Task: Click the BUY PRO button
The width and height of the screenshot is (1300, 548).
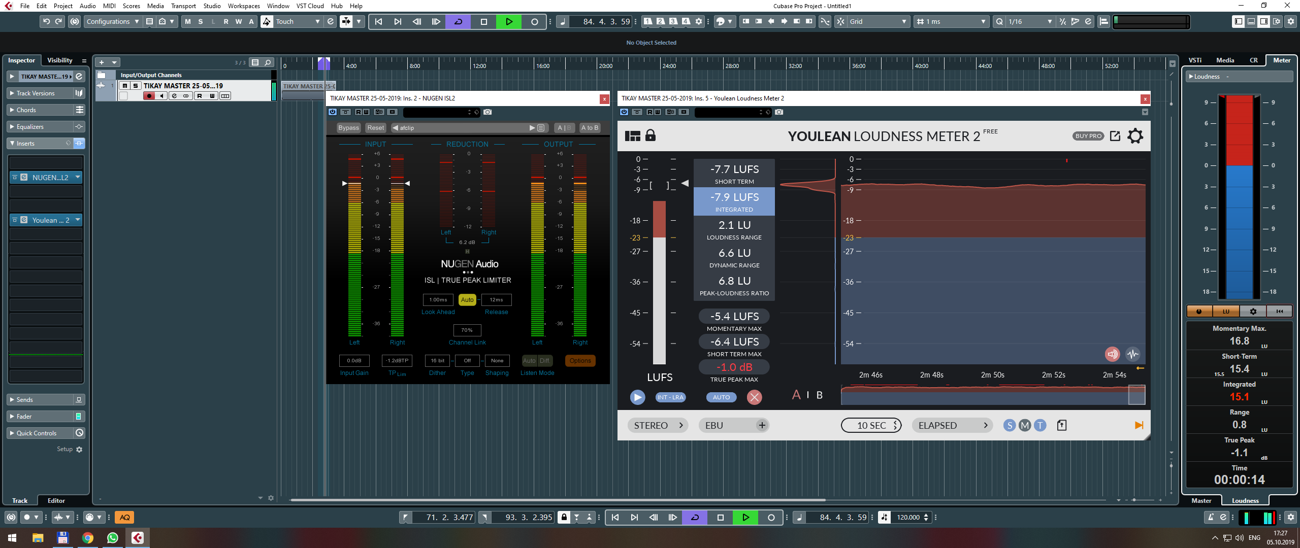Action: 1088,136
